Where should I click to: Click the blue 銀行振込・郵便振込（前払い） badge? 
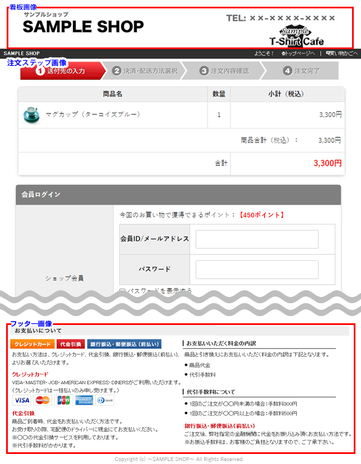pyautogui.click(x=124, y=344)
